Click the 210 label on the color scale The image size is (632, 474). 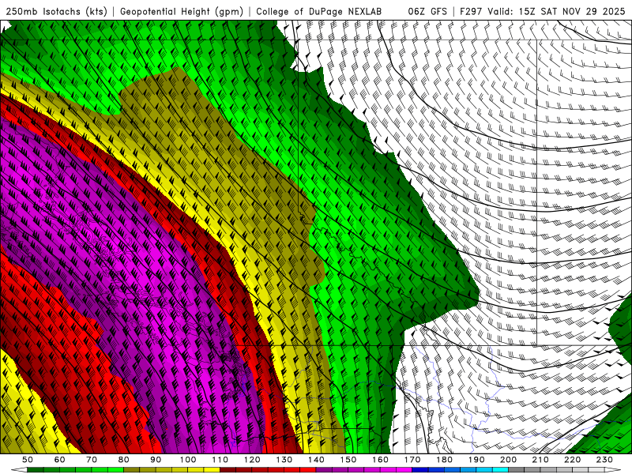click(540, 460)
